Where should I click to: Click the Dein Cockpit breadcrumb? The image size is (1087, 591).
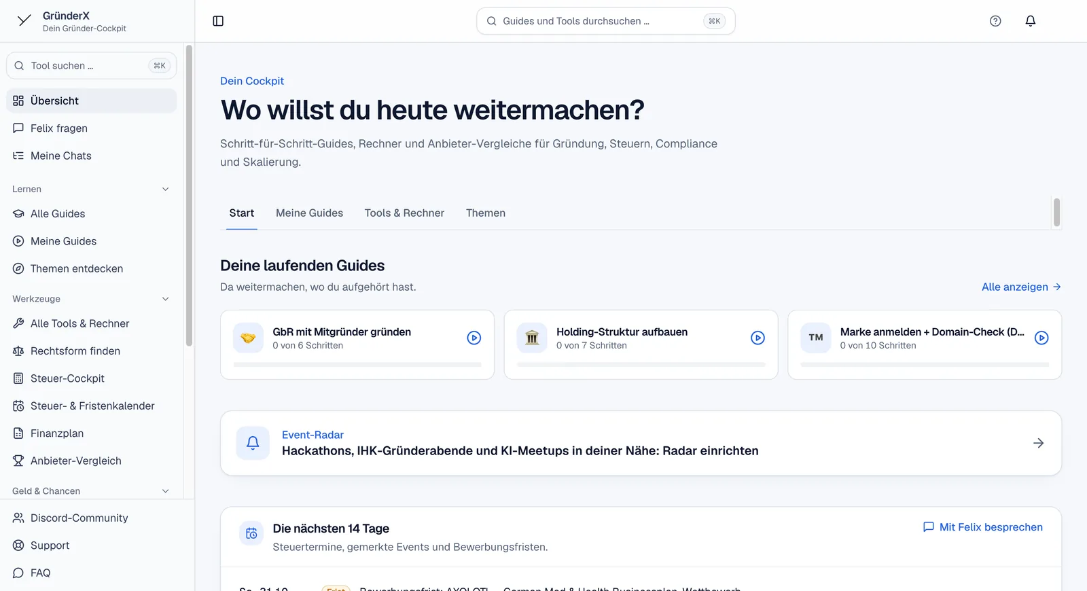click(252, 81)
